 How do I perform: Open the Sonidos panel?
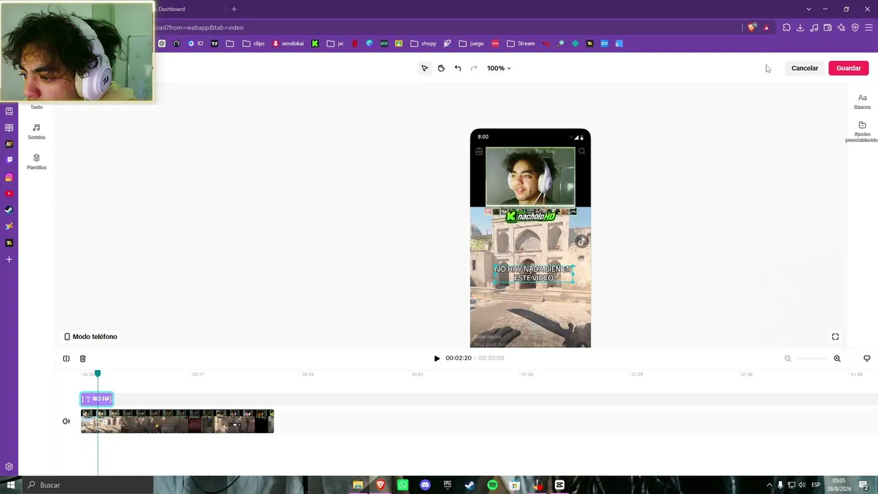coord(36,131)
